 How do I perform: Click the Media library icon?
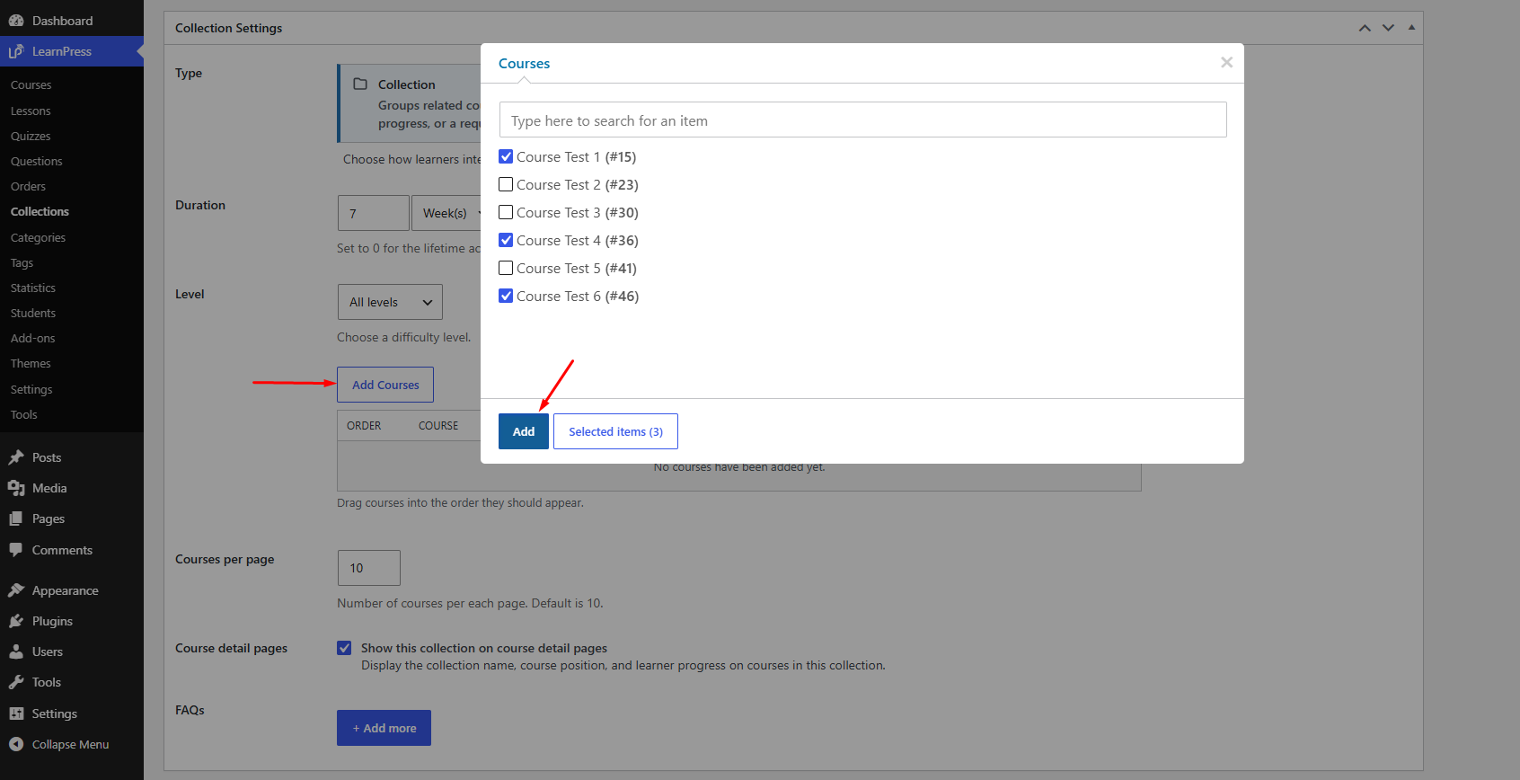(x=16, y=488)
